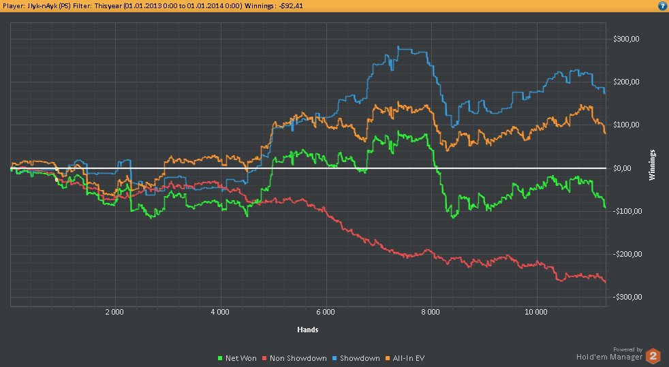Click the blue Showdown color swatch

(334, 358)
